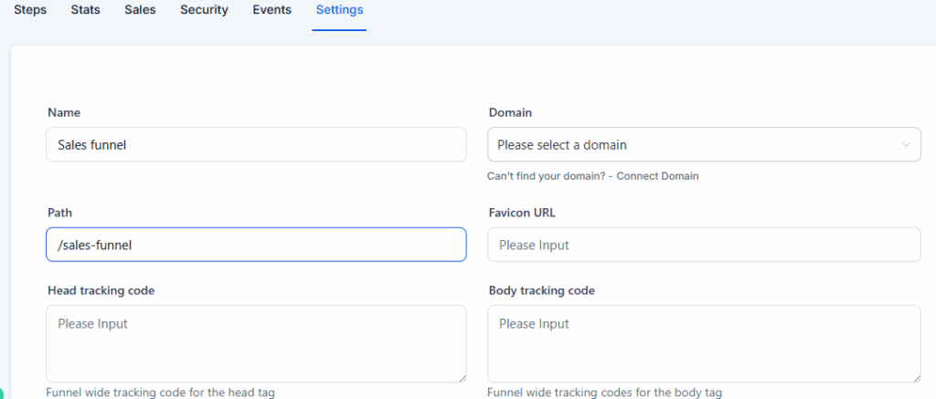Follow the 'Connect Domain' link
This screenshot has height=399, width=936.
[657, 175]
